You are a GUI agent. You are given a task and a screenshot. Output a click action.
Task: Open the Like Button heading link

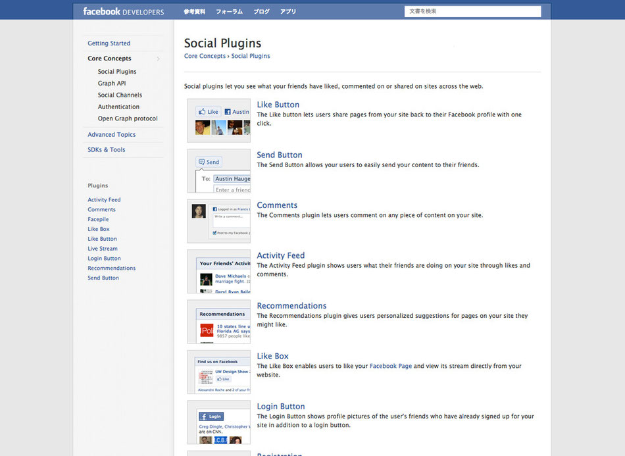pos(278,105)
